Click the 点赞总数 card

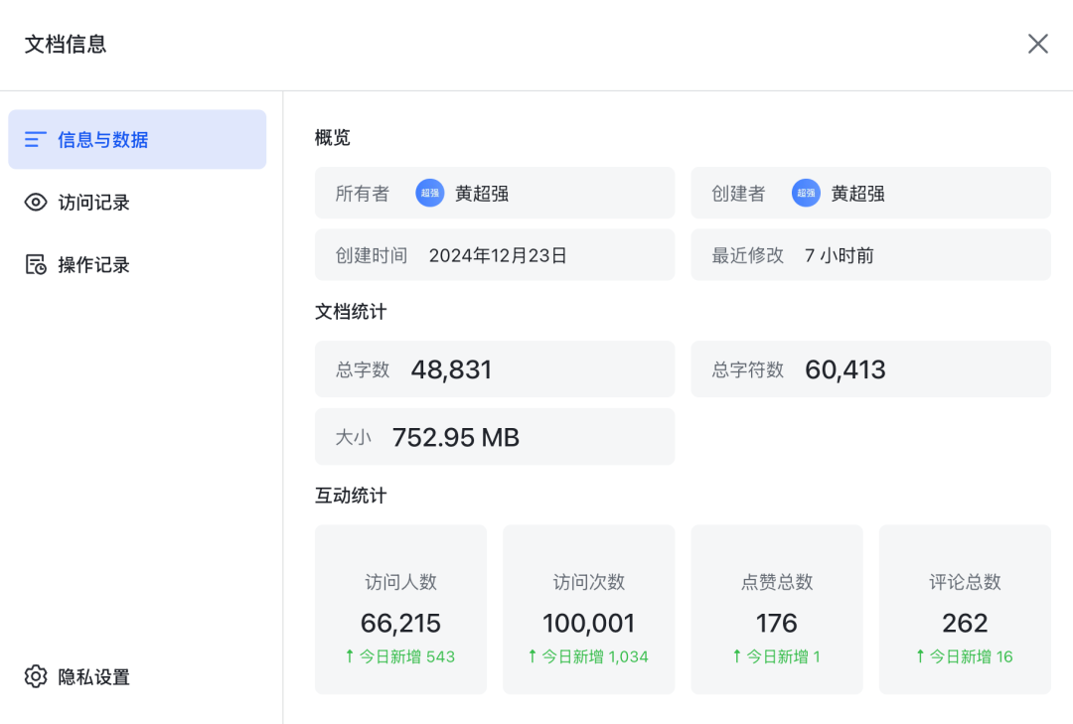click(776, 609)
